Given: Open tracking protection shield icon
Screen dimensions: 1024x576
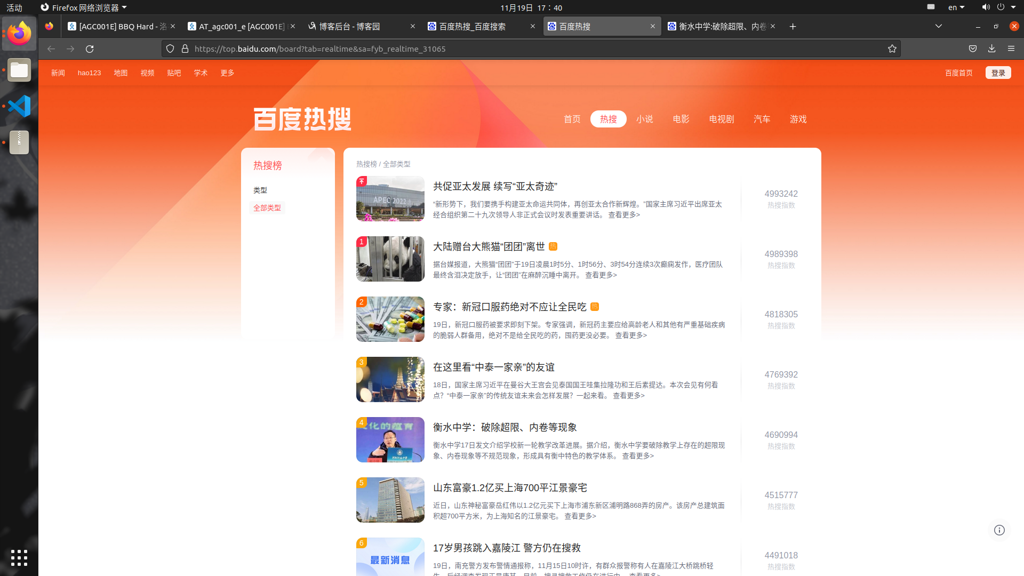Looking at the screenshot, I should (x=170, y=49).
